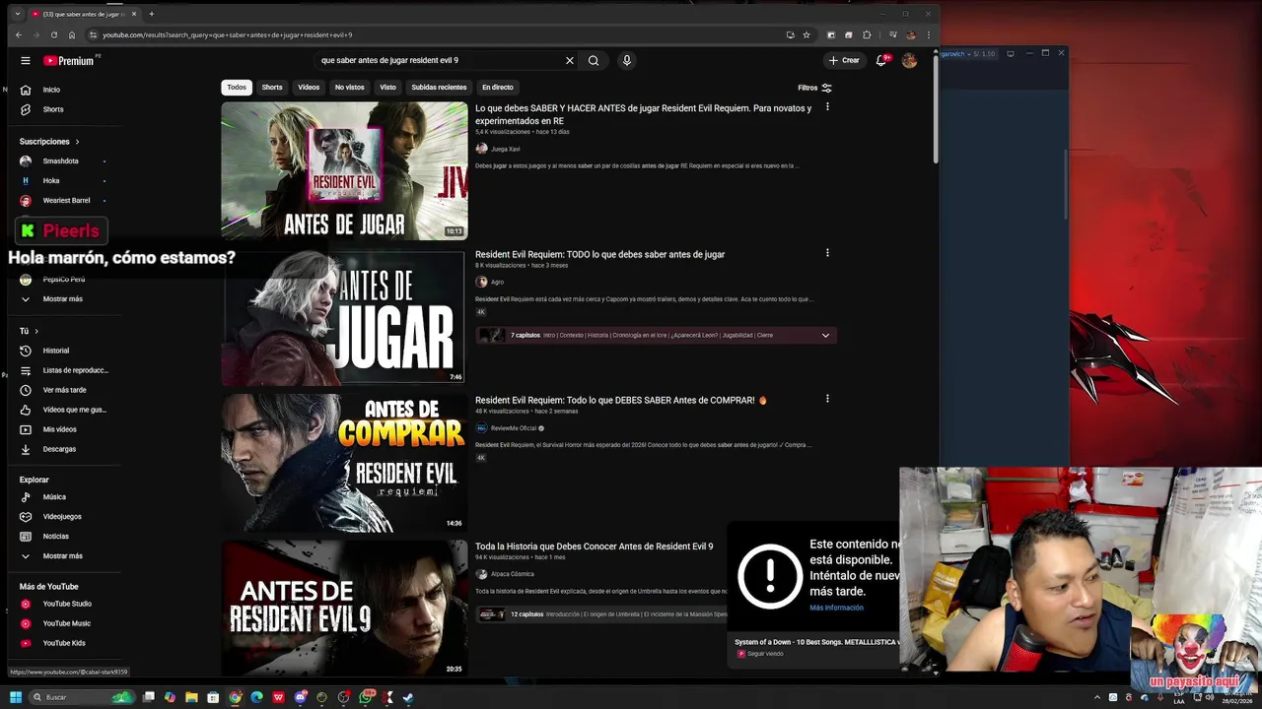Clear the search query with X

point(569,60)
